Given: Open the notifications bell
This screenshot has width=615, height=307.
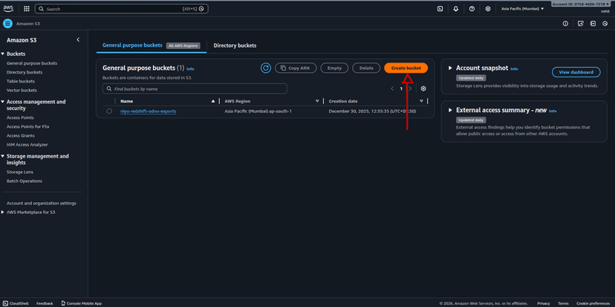Looking at the screenshot, I should [456, 9].
